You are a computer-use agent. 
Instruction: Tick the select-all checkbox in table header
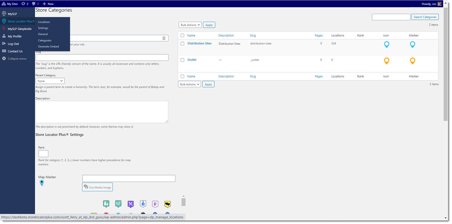coord(182,35)
